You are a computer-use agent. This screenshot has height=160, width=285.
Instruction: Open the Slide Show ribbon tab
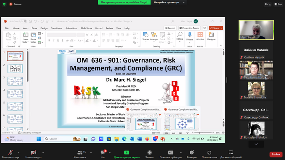pos(86,28)
